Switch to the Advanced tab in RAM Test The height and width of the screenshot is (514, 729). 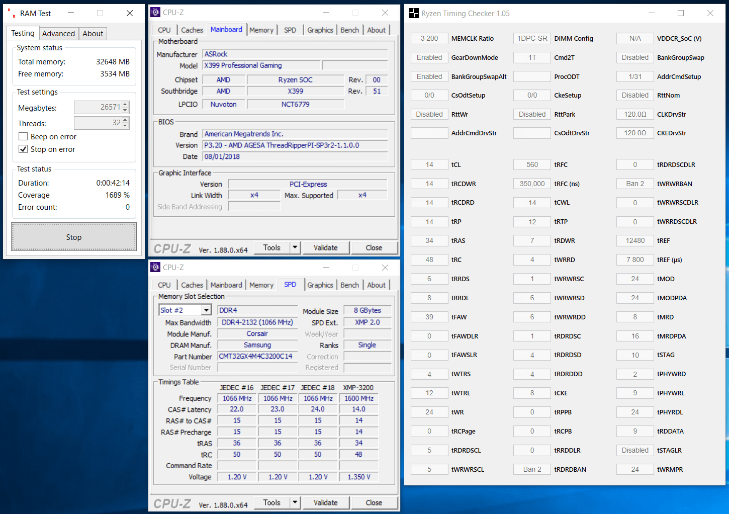pyautogui.click(x=58, y=34)
